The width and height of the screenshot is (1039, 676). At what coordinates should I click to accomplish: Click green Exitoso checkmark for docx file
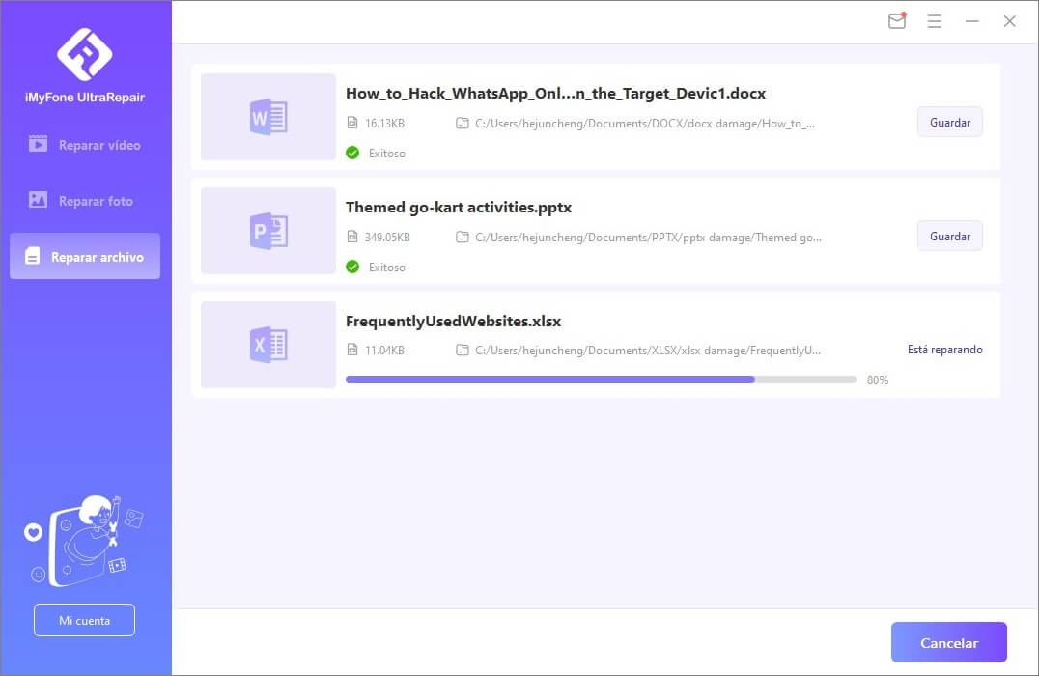[352, 153]
